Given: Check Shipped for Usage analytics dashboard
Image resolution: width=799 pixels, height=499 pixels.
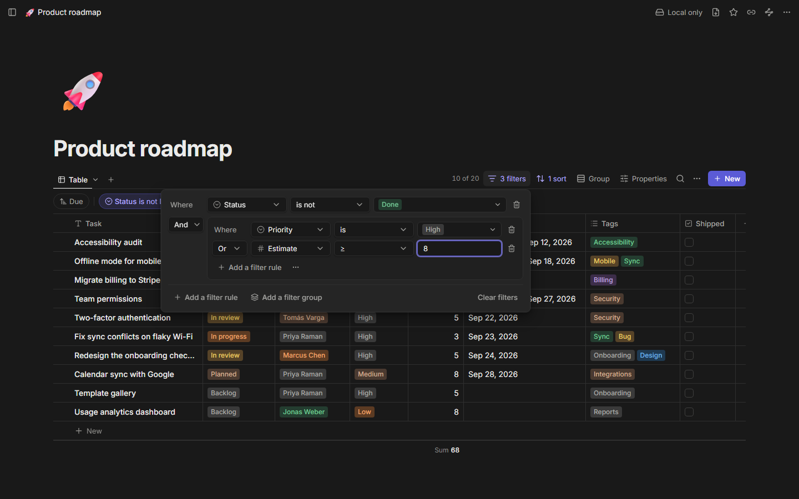Looking at the screenshot, I should pos(689,412).
